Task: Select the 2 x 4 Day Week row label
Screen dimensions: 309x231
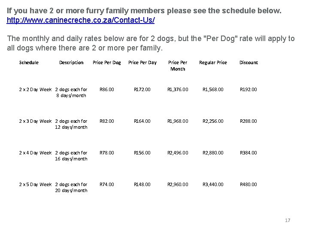Action: [x=35, y=153]
